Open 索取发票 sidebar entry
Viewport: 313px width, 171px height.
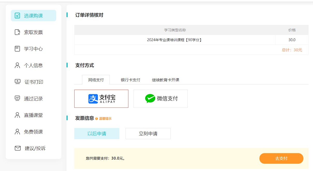[x=33, y=32]
